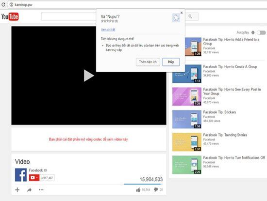Viewport: 267px width, 201px height.
Task: Open 'How to See Every Post in Your Group' title
Action: point(232,92)
